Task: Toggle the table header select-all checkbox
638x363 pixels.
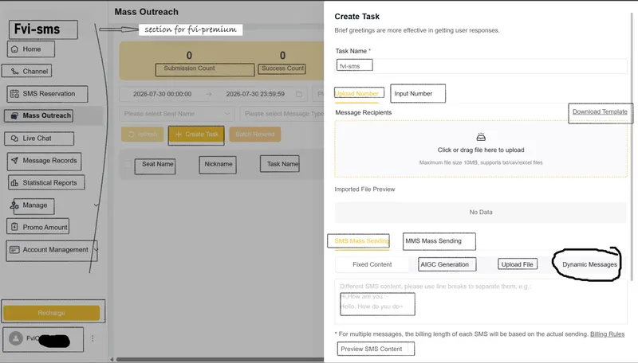Action: (128, 164)
